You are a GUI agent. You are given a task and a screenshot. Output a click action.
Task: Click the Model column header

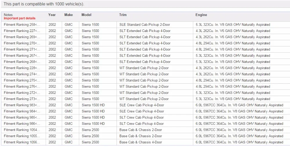coord(86,15)
